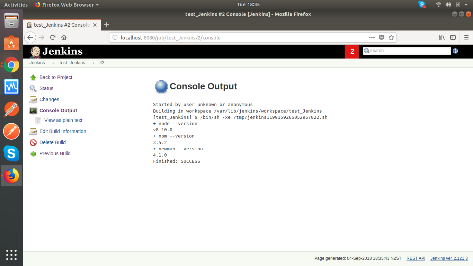
Task: Click the blue build status ball
Action: pos(161,87)
